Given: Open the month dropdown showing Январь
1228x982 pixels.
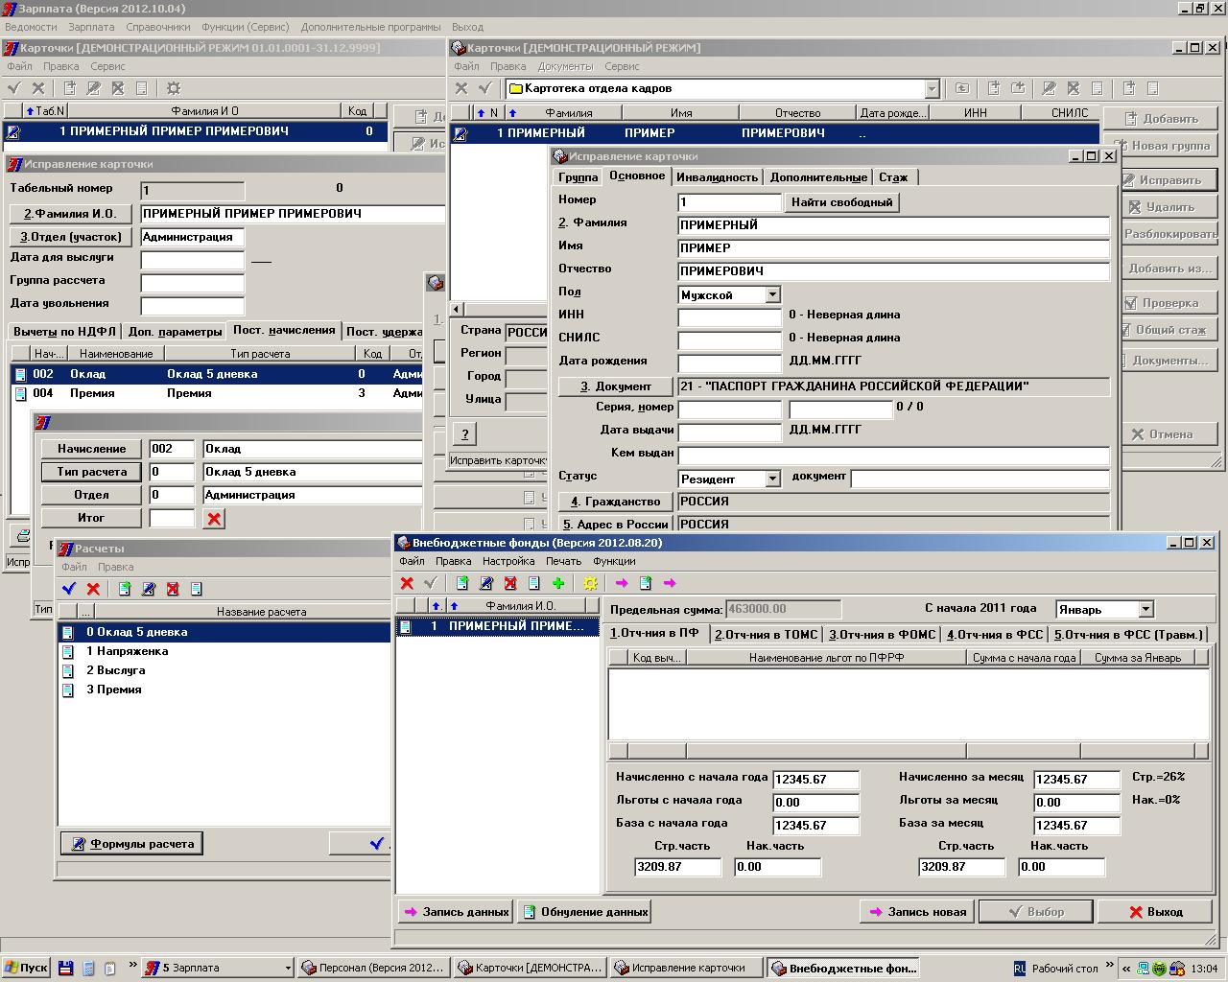Looking at the screenshot, I should coord(1145,609).
